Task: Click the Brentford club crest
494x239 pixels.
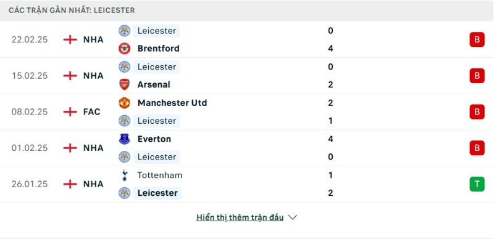Action: (x=125, y=49)
